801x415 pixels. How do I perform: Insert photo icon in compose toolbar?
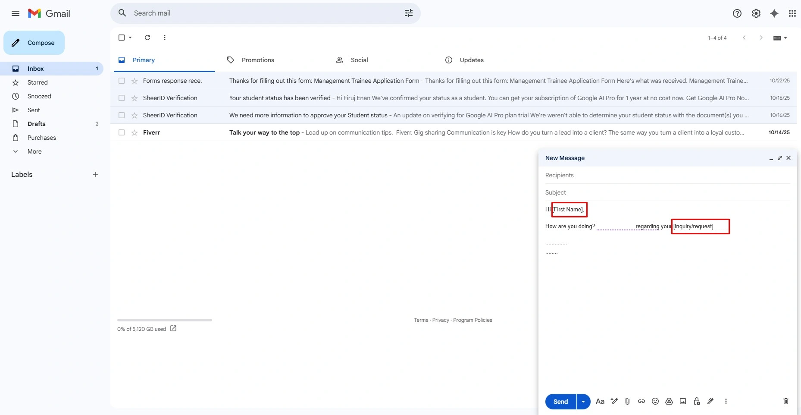pos(683,401)
